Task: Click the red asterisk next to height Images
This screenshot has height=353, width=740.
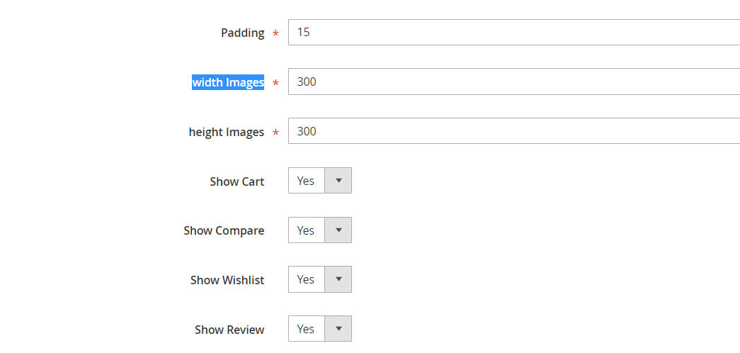Action: 275,133
